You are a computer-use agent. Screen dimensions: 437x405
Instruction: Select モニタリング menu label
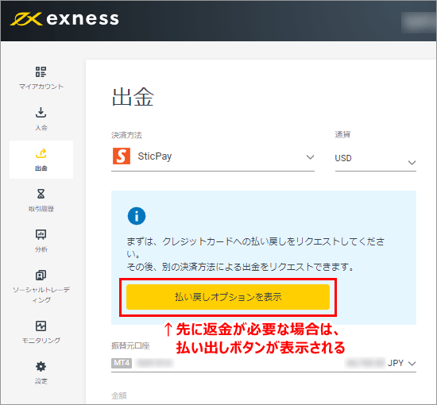coord(41,341)
